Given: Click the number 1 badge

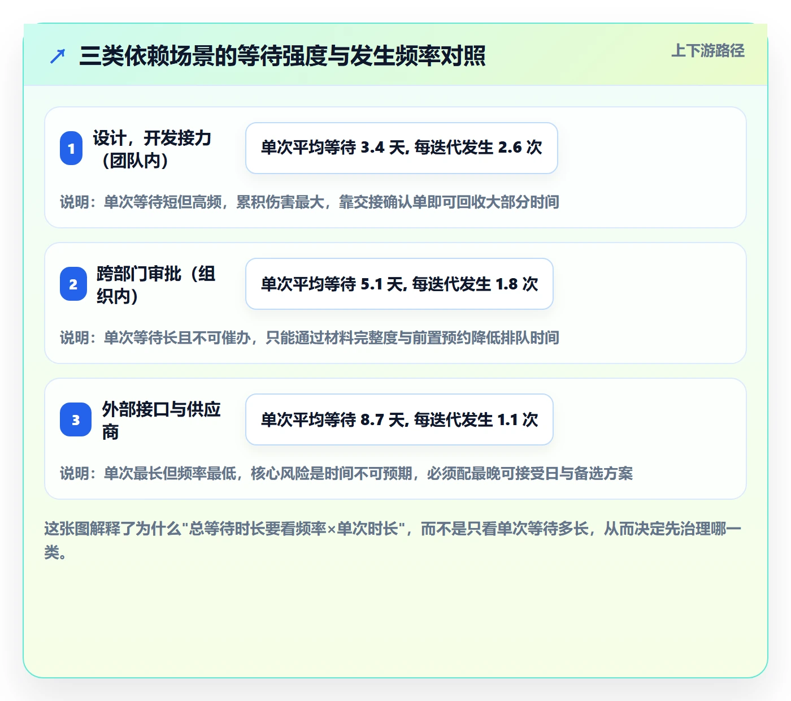Looking at the screenshot, I should [x=71, y=148].
